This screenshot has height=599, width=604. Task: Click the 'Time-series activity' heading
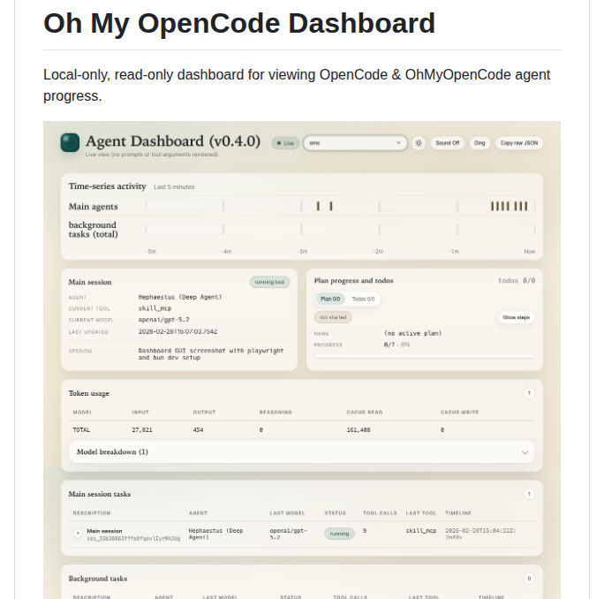[107, 186]
